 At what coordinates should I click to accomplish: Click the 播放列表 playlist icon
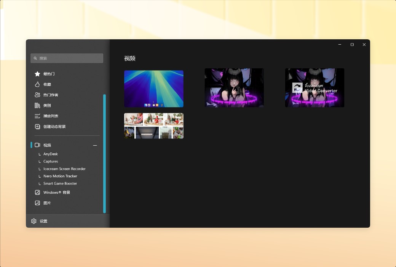pos(37,116)
